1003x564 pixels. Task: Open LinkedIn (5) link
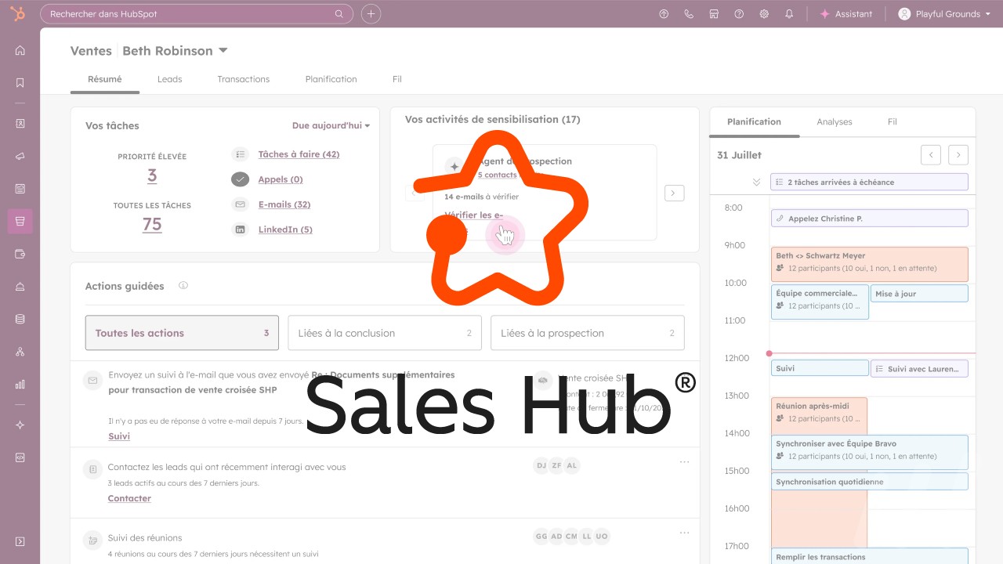(x=285, y=230)
